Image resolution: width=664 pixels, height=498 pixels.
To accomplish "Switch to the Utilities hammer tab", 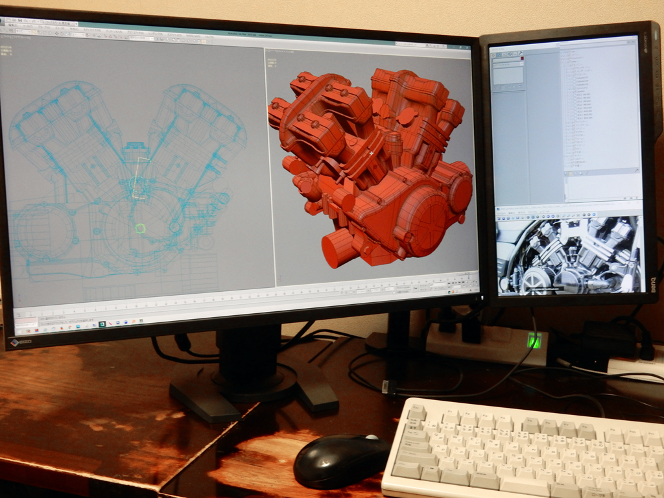I will [521, 53].
